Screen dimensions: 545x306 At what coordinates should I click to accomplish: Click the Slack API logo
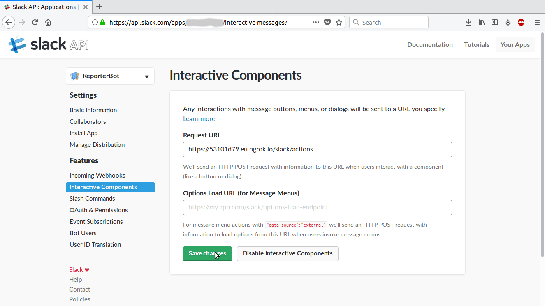point(48,44)
